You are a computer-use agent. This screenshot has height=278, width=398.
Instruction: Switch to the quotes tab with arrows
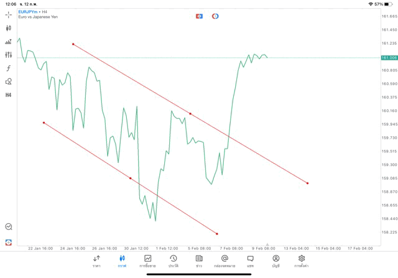[96, 261]
